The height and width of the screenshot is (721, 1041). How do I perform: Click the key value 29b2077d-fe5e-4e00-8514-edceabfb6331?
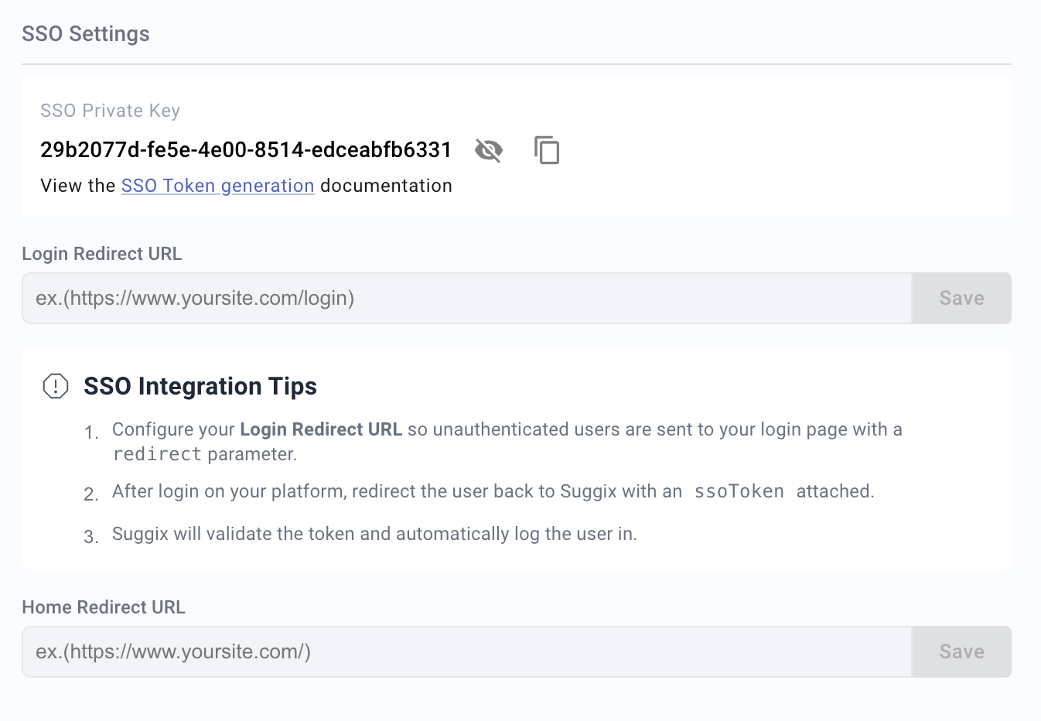click(245, 150)
